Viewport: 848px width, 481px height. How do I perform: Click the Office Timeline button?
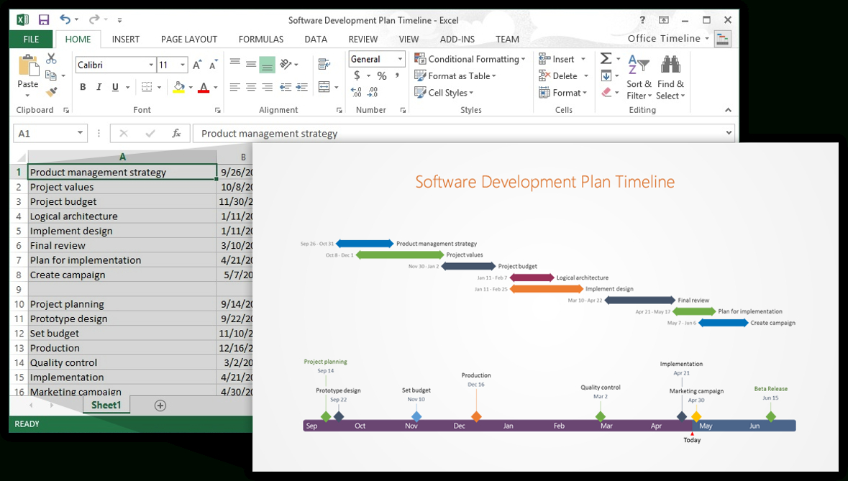click(x=663, y=38)
